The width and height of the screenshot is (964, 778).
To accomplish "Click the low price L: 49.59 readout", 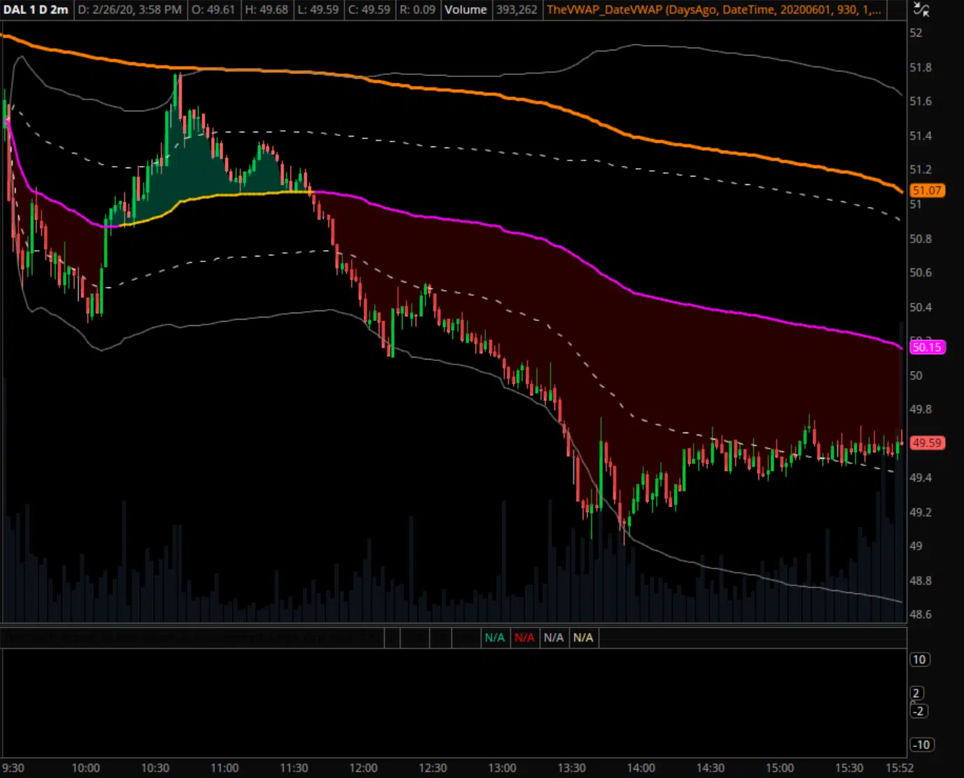I will (x=318, y=10).
